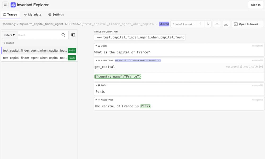The image size is (265, 159).
Task: Click the '2 Traces' count label
Action: click(9, 43)
